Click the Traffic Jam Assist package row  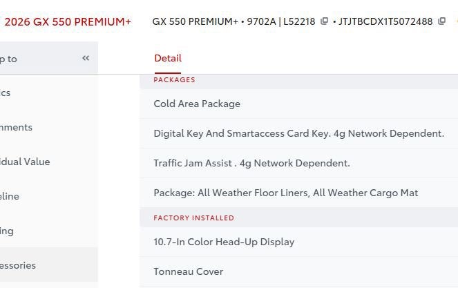point(251,163)
